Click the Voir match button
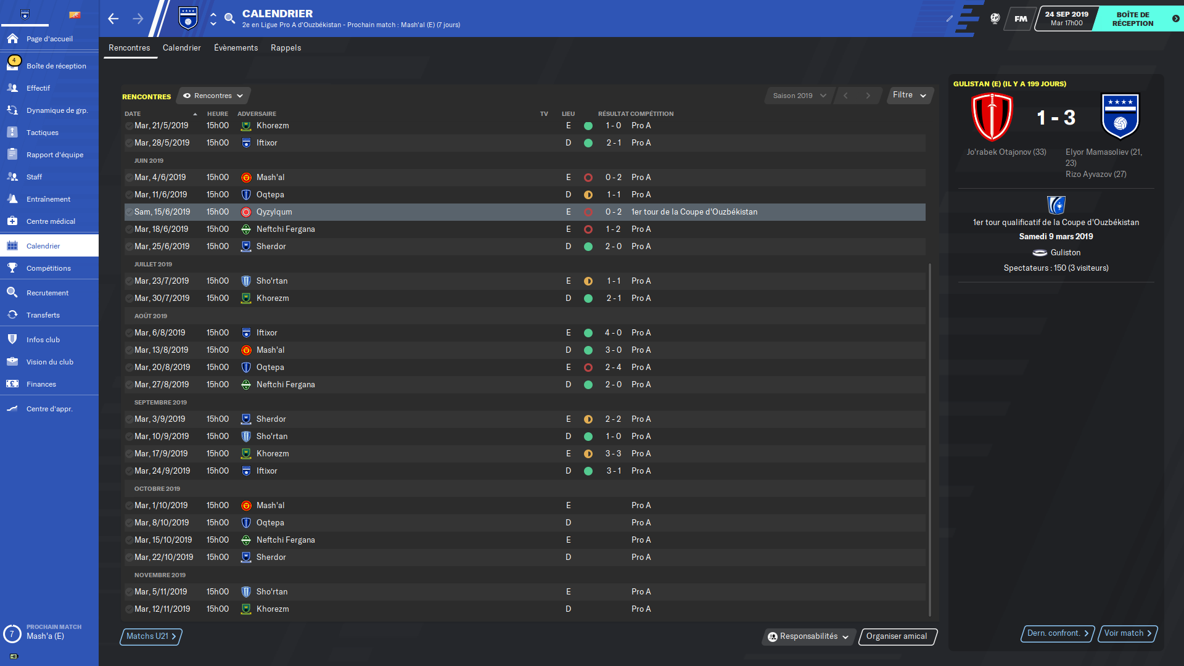Screen dimensions: 1184x666 pos(1127,633)
